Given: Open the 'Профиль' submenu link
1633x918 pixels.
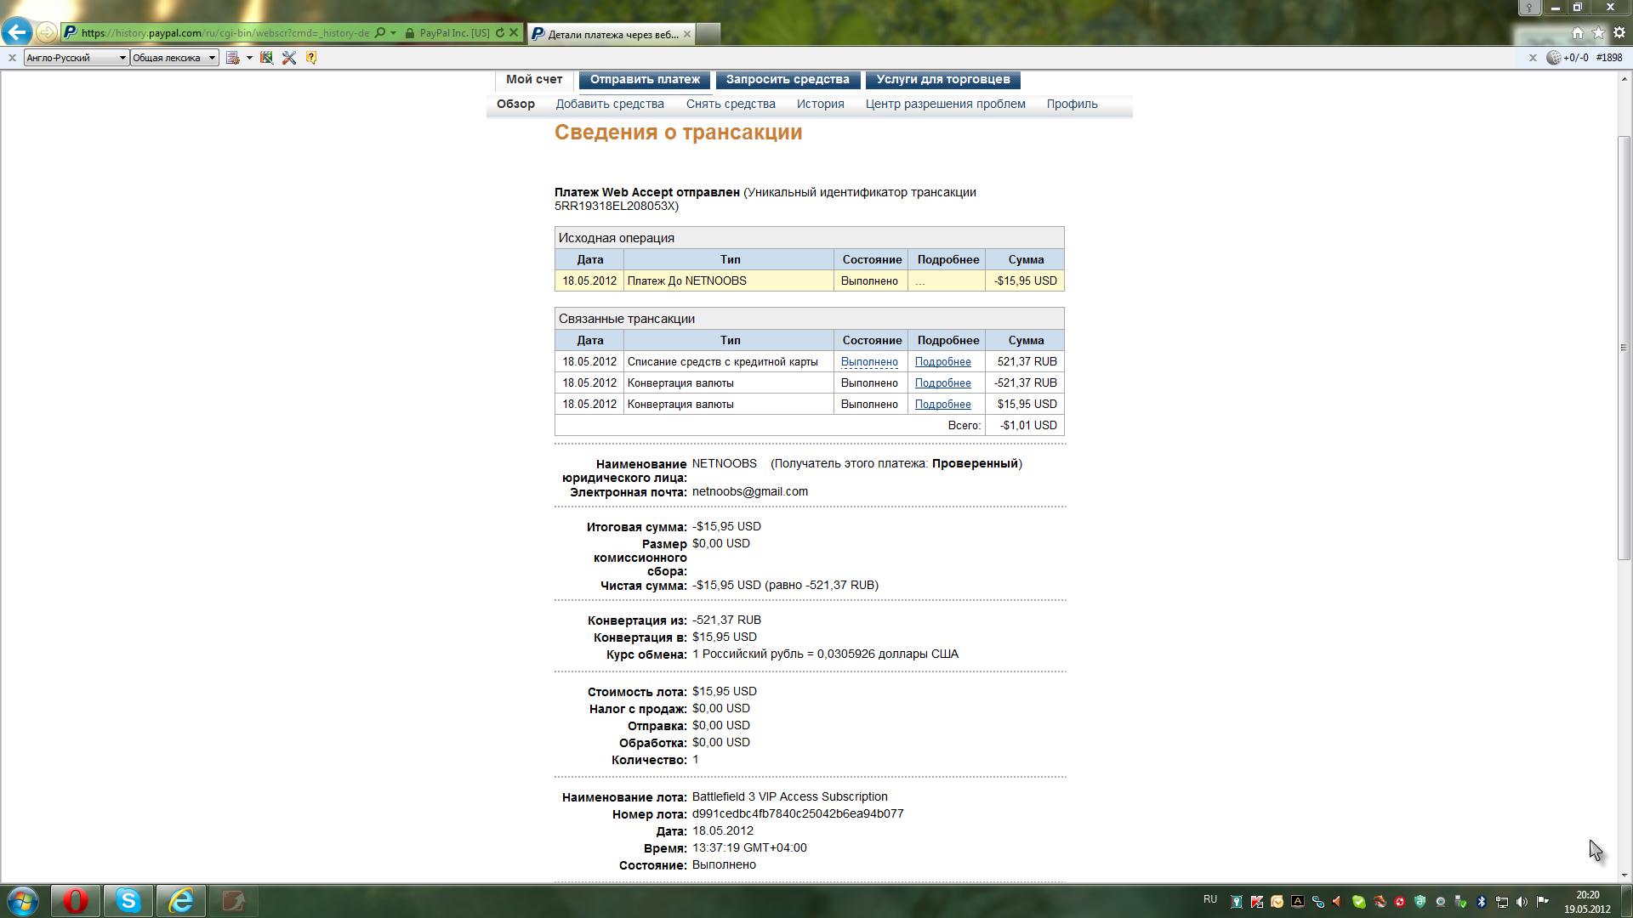Looking at the screenshot, I should tap(1073, 104).
